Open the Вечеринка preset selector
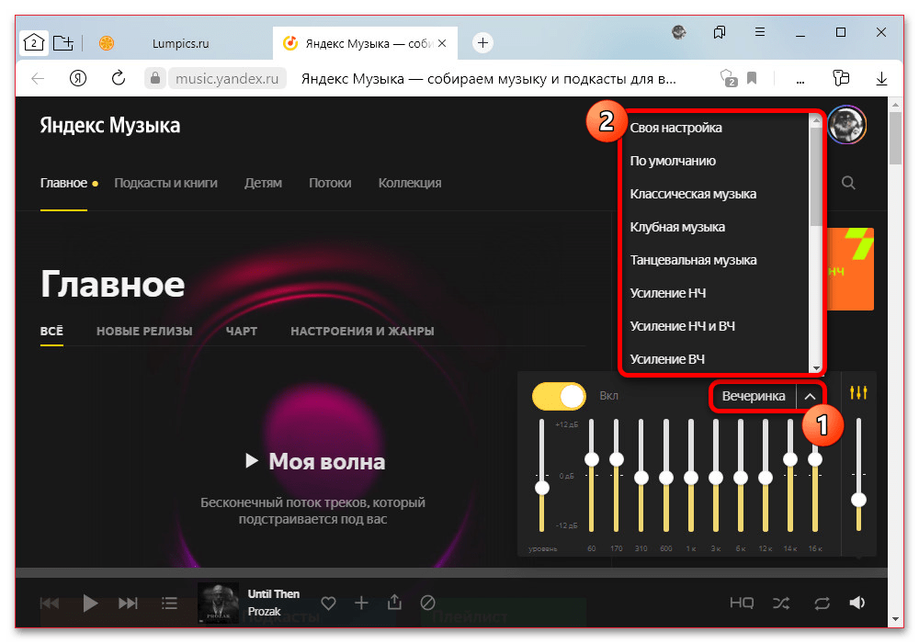 click(x=754, y=397)
